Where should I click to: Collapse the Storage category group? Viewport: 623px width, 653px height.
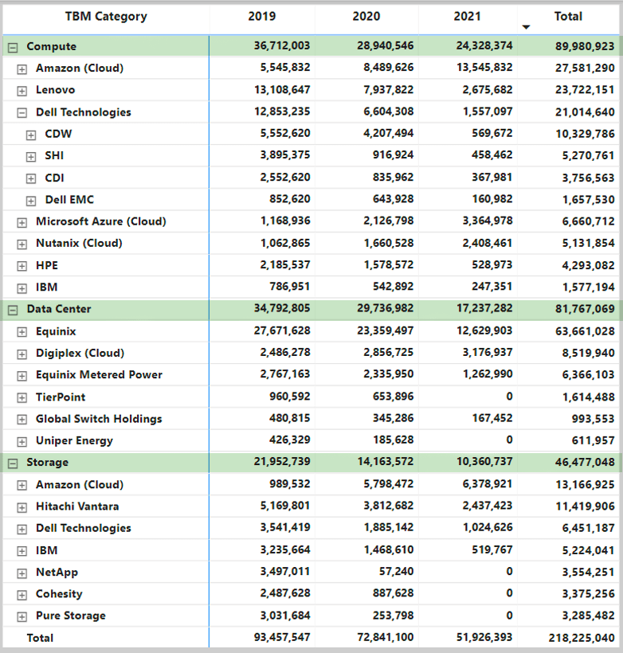(13, 463)
